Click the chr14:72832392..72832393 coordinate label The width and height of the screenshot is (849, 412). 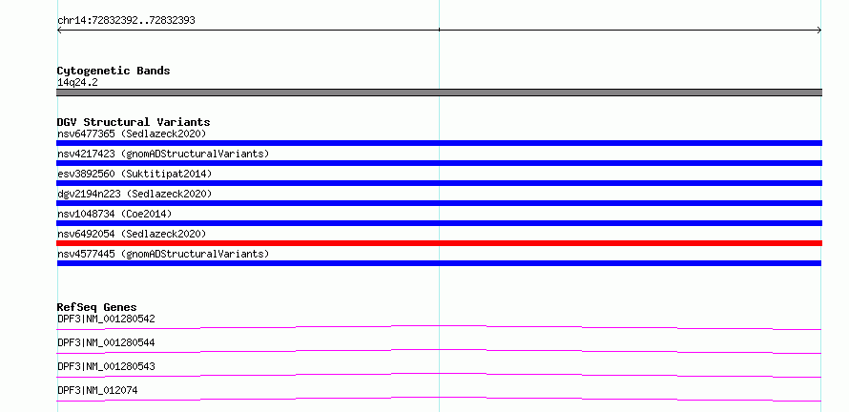[126, 21]
